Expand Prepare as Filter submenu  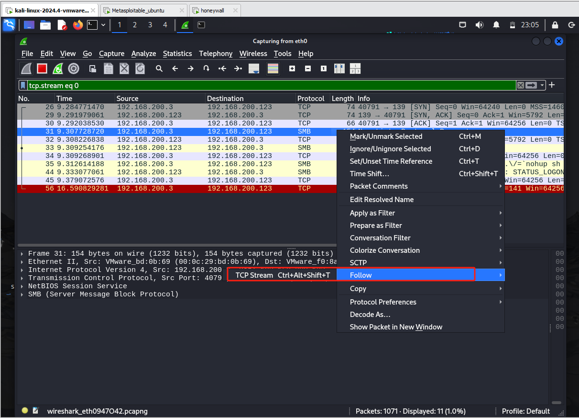[x=421, y=226]
